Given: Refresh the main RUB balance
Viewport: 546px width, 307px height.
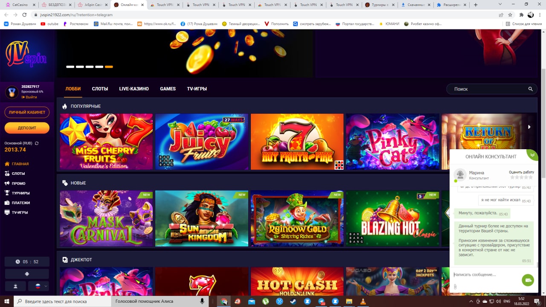Looking at the screenshot, I should tap(37, 143).
